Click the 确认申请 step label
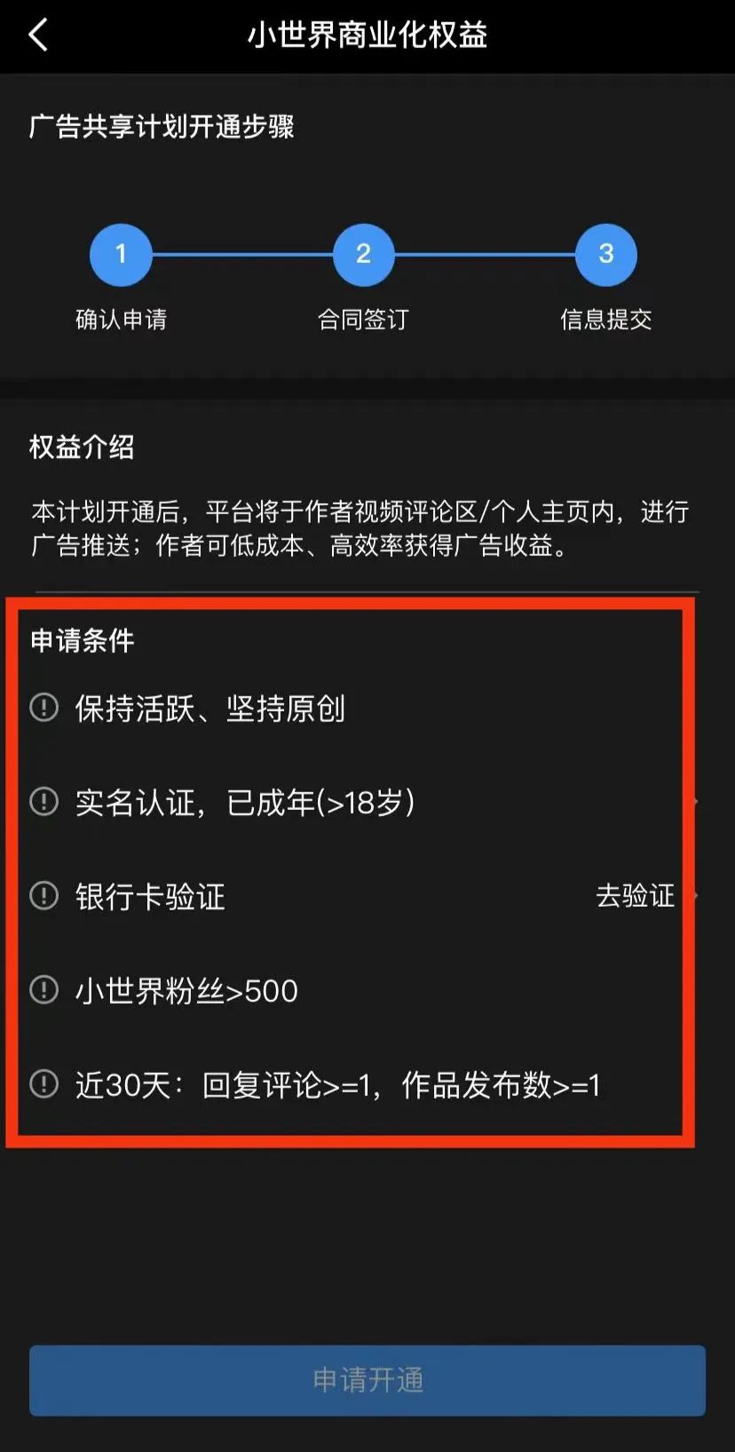The image size is (735, 1452). point(122,319)
